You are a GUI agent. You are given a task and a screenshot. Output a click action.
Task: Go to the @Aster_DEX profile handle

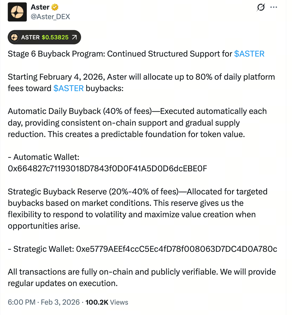tap(50, 16)
